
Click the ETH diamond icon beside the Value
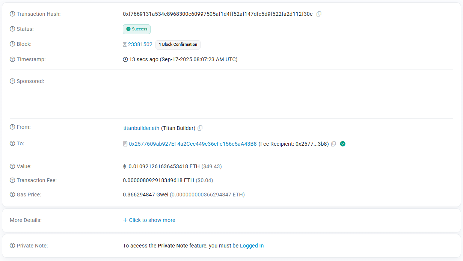[125, 166]
